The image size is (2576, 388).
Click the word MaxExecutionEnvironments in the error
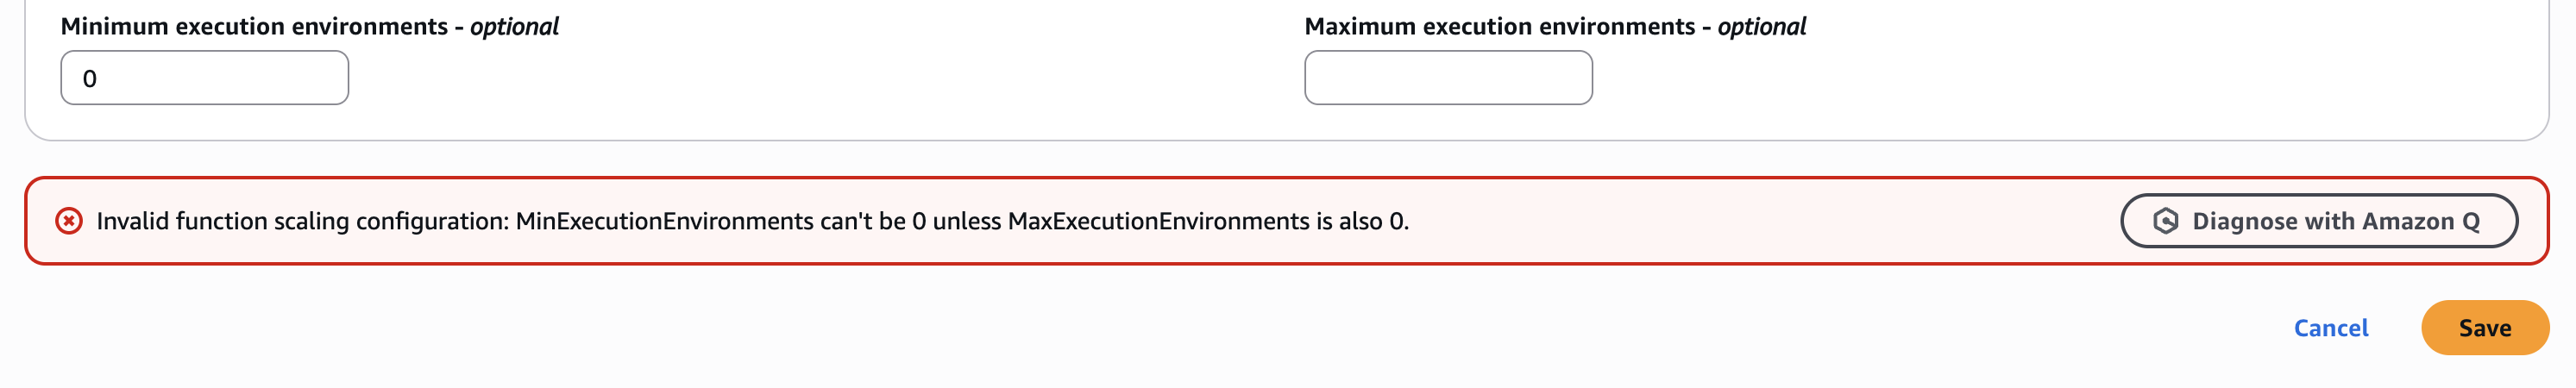pos(1158,221)
